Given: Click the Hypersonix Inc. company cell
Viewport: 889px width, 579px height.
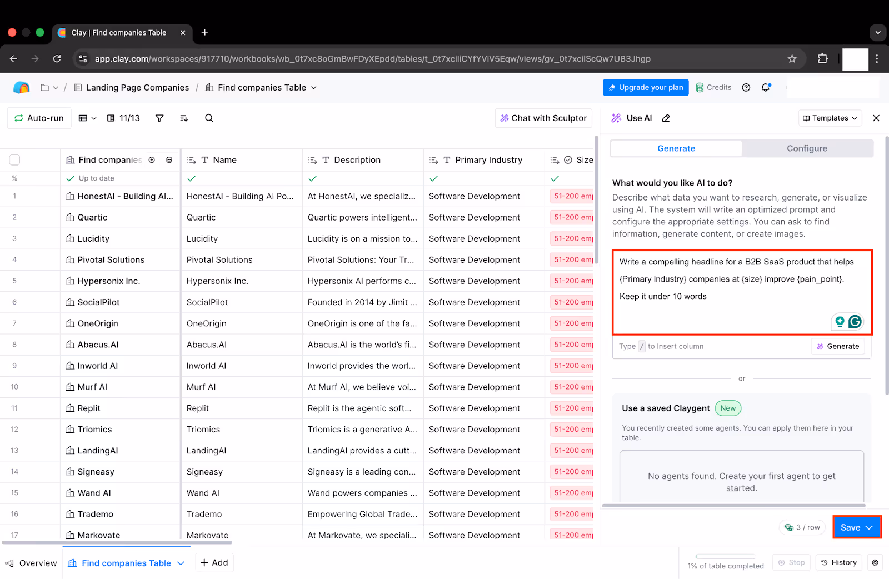Looking at the screenshot, I should [x=120, y=281].
